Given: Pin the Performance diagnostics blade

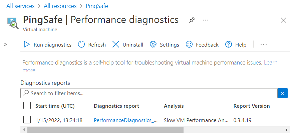Looking at the screenshot, I should tap(192, 20).
